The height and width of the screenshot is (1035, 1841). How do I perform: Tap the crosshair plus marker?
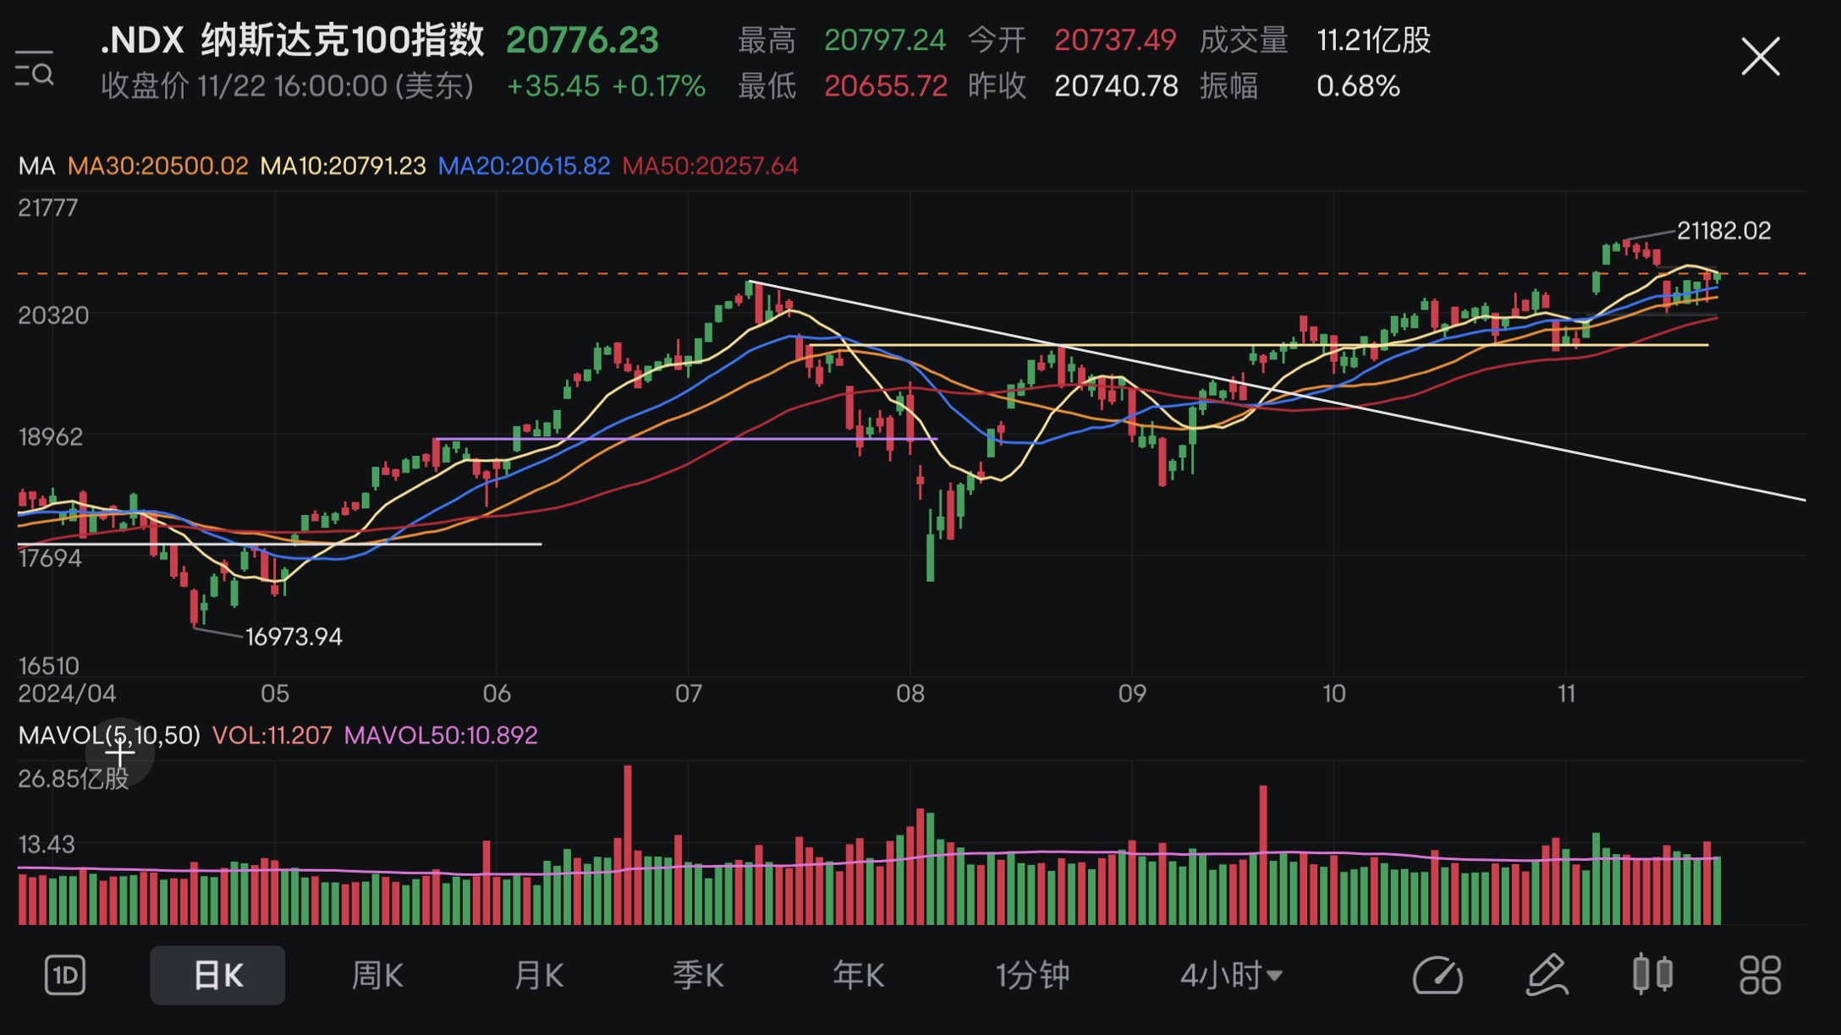coord(119,751)
